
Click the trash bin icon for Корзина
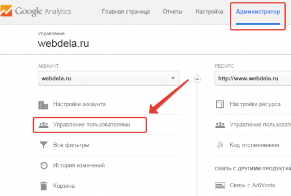[x=44, y=186]
